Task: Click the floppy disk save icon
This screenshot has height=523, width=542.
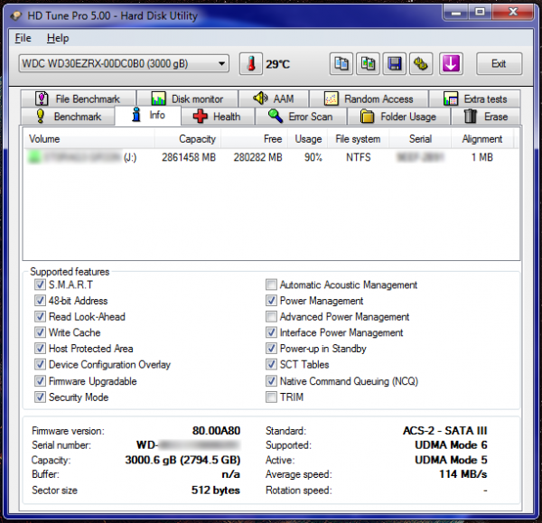Action: [x=395, y=64]
